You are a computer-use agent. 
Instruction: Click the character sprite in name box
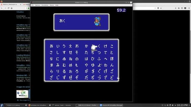point(97,21)
